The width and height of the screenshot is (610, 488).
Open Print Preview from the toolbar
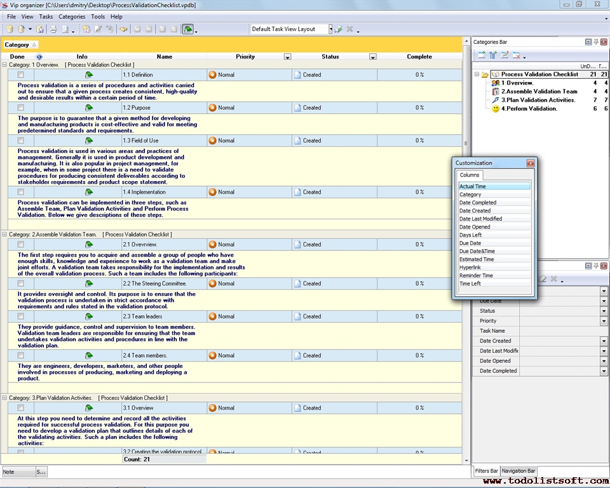pyautogui.click(x=65, y=29)
